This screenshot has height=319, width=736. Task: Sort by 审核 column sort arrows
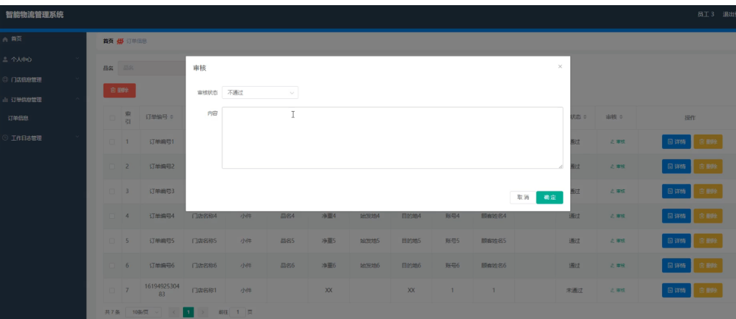click(622, 117)
